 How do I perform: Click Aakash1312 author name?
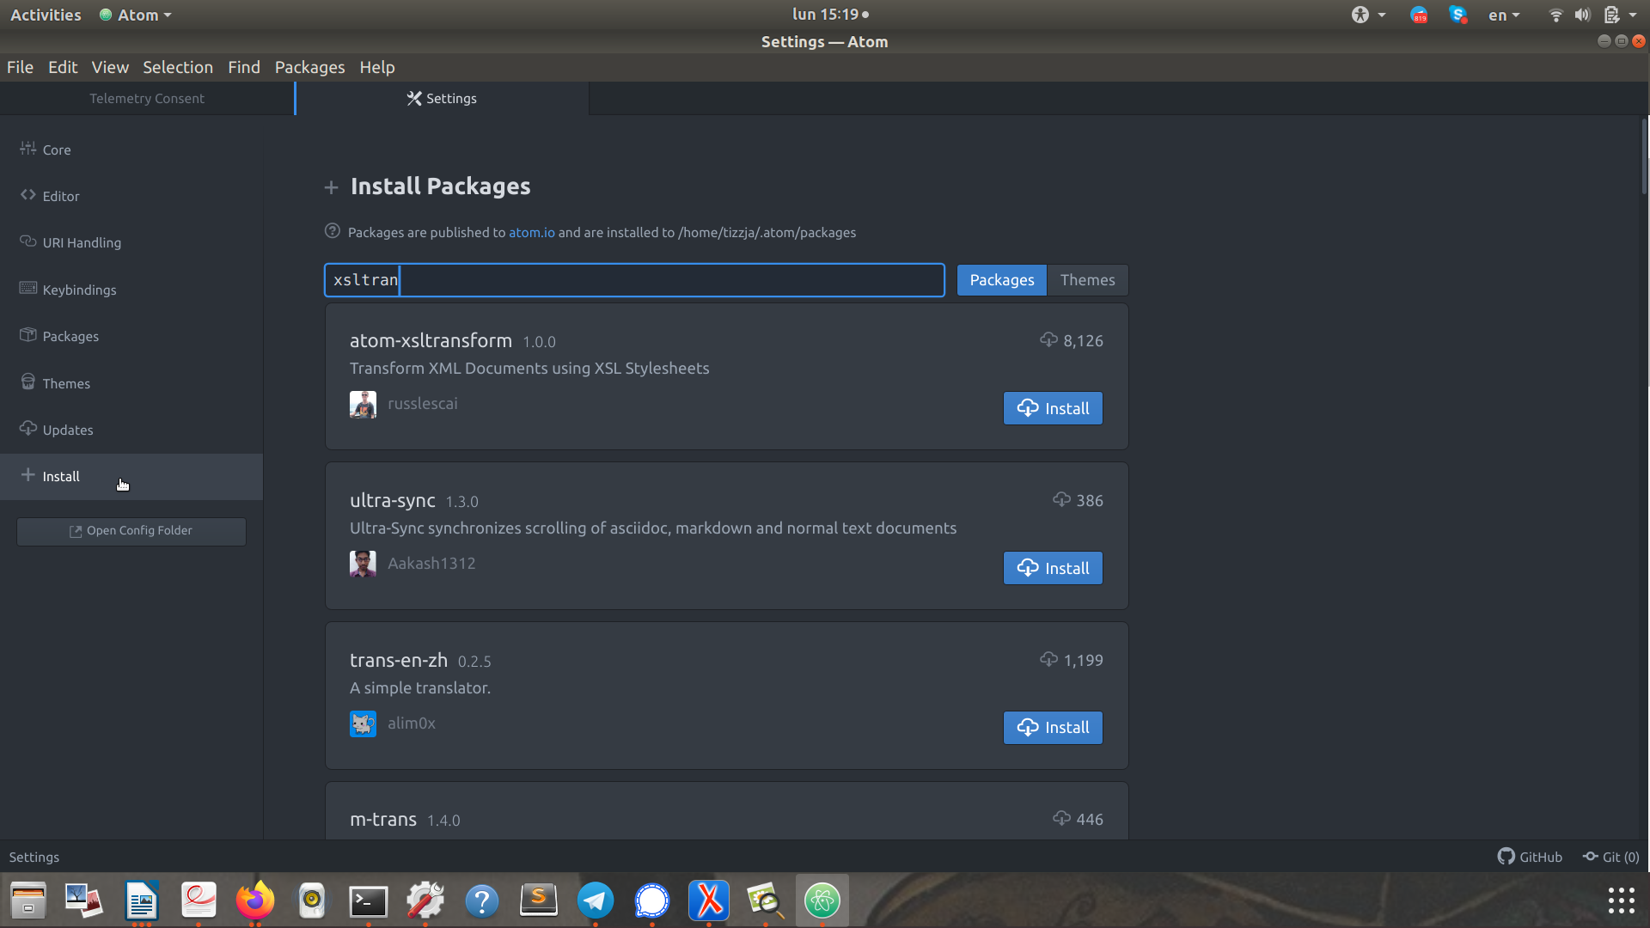(x=431, y=564)
